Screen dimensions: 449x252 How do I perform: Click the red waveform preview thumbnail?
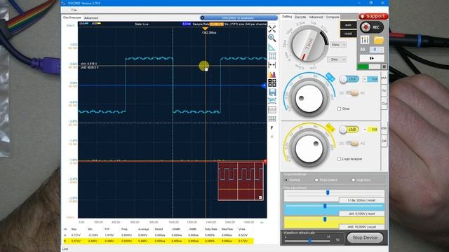click(x=241, y=181)
